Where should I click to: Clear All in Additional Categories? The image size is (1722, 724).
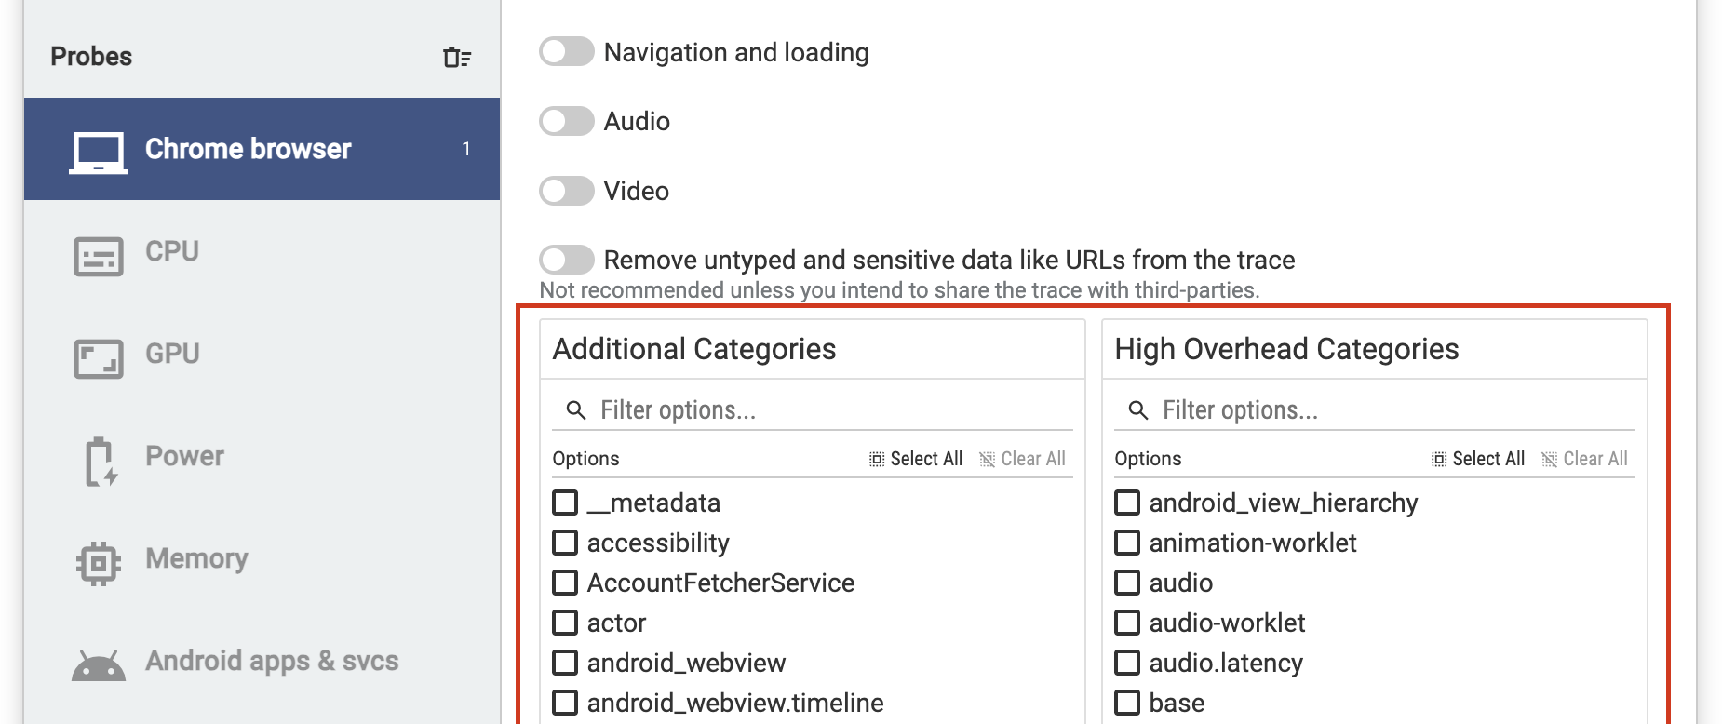click(x=1022, y=459)
